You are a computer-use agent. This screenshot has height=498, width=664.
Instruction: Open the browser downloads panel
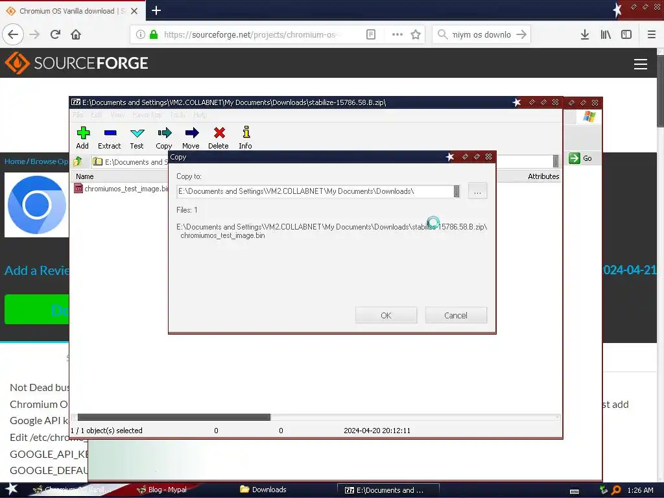pos(585,35)
